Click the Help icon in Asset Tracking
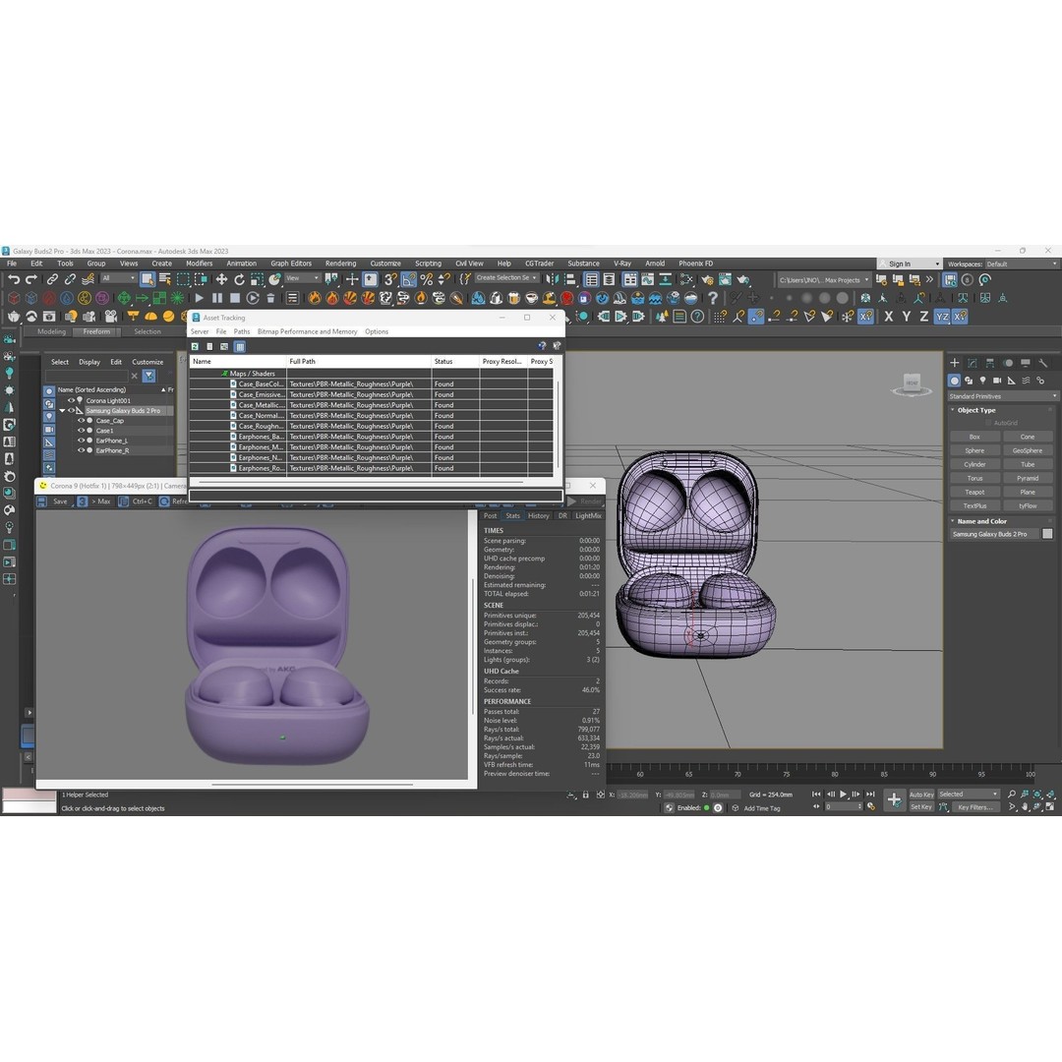The width and height of the screenshot is (1062, 1062). tap(542, 346)
